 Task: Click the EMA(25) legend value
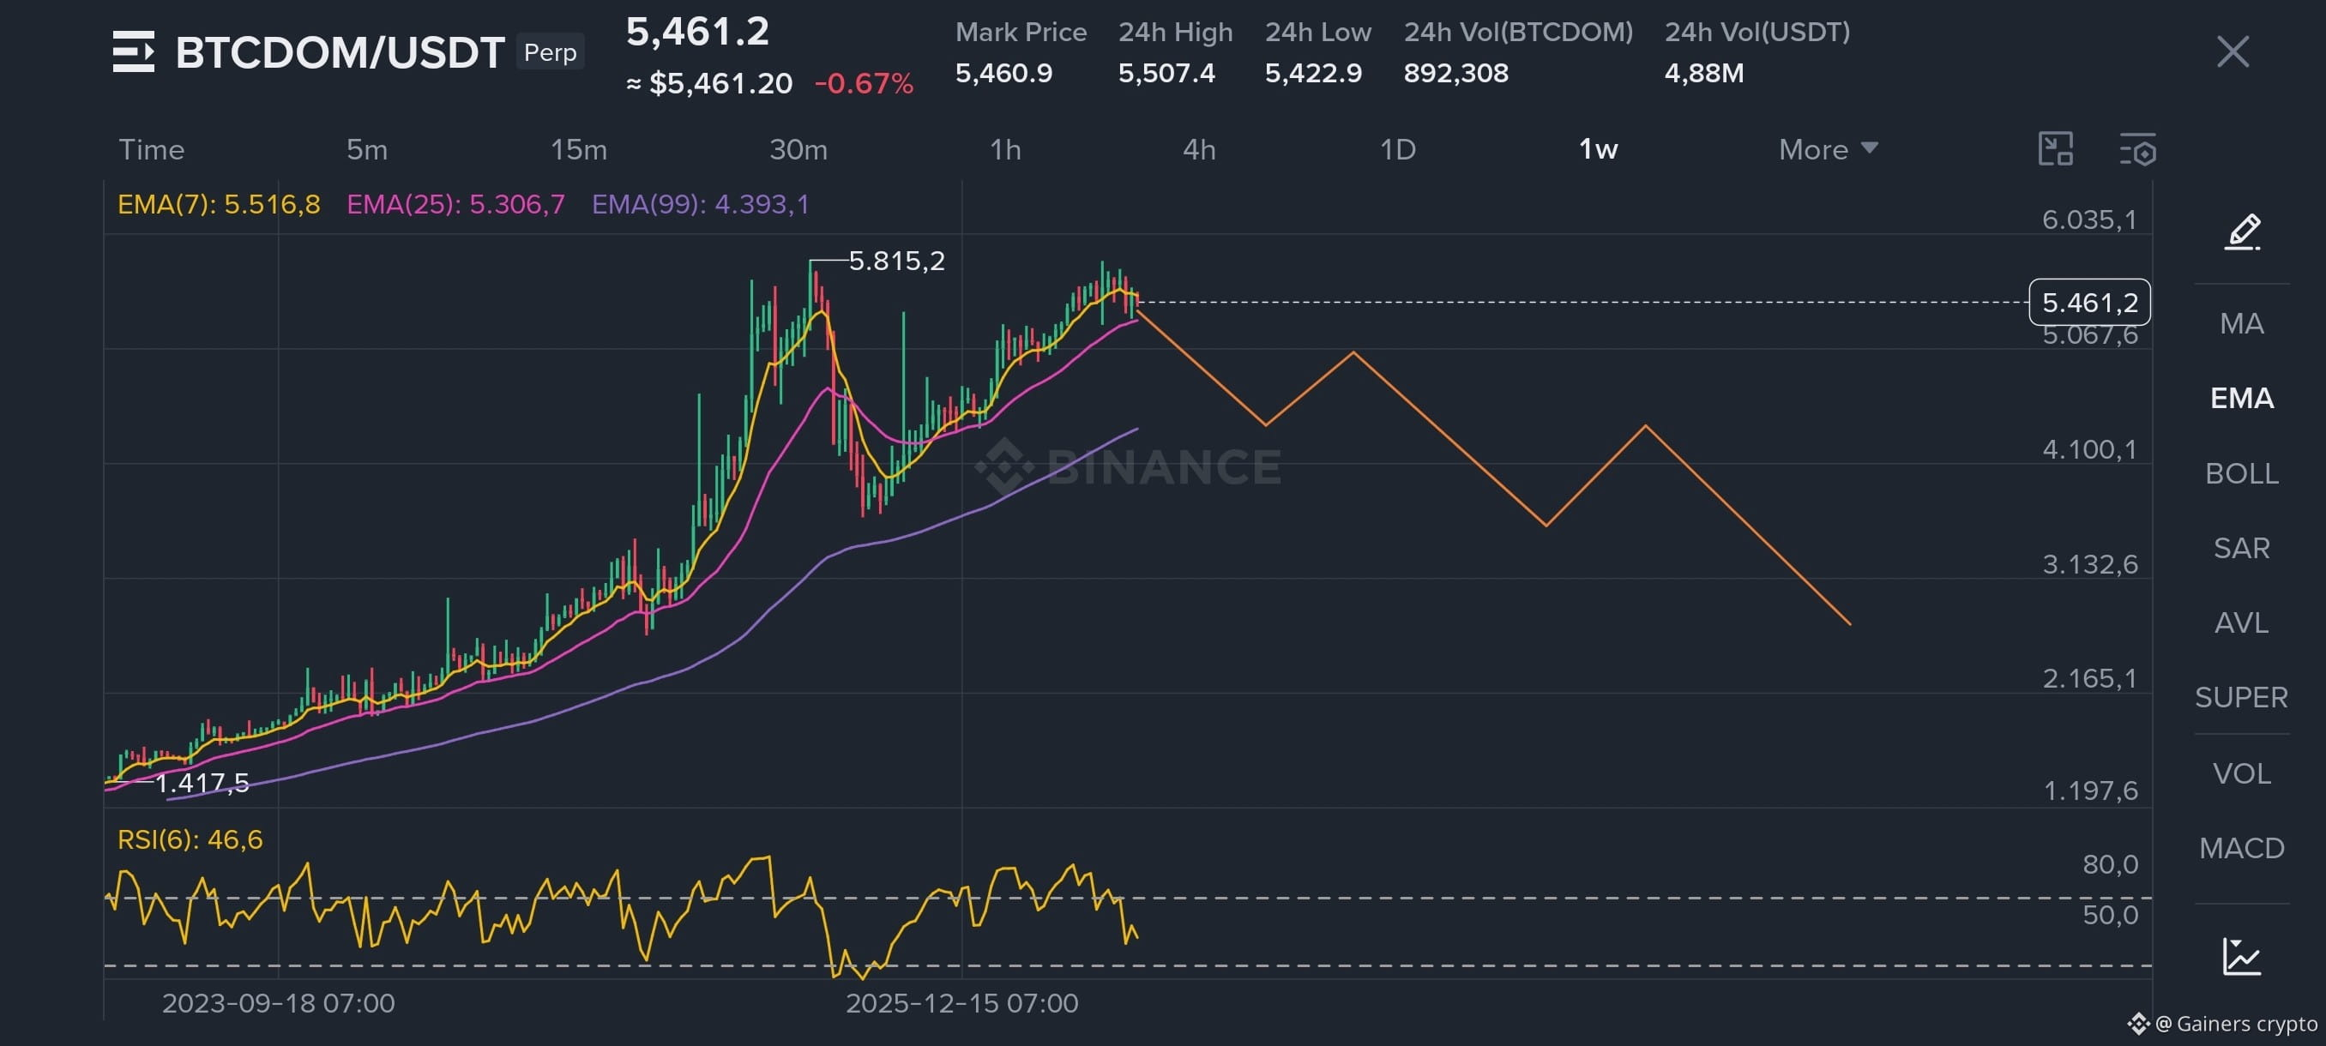(456, 204)
